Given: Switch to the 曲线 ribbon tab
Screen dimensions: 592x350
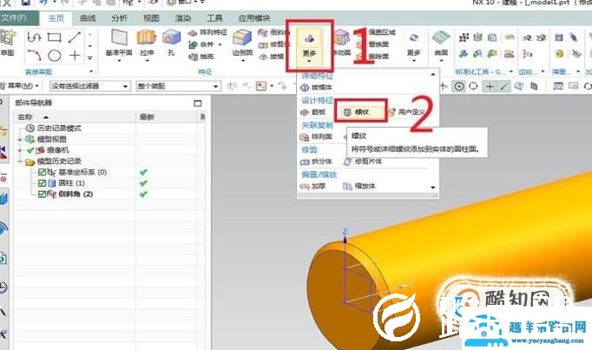Looking at the screenshot, I should pos(88,18).
